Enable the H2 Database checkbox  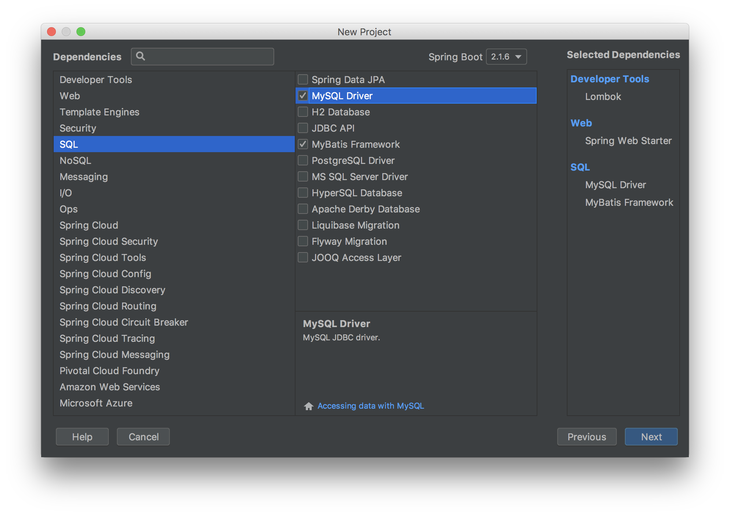click(x=303, y=112)
